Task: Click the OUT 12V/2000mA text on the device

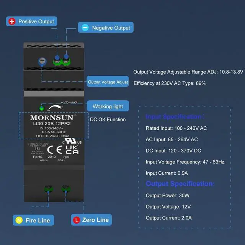Action: coord(53,136)
